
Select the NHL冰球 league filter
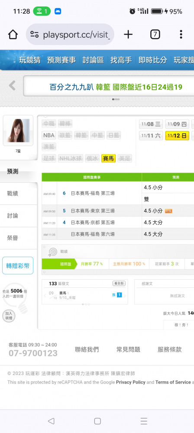(71, 158)
